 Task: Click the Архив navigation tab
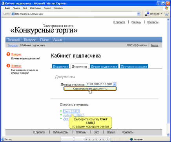[58, 40]
